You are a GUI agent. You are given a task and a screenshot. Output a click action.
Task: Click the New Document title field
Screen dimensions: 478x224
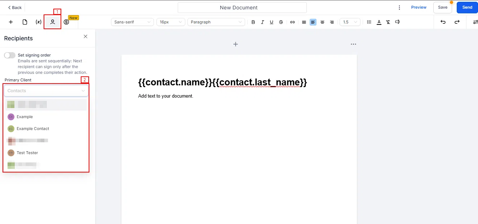242,8
